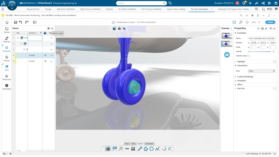Click the zoom magnifier icon near 99%
Image resolution: width=279 pixels, height=157 pixels.
tap(241, 22)
